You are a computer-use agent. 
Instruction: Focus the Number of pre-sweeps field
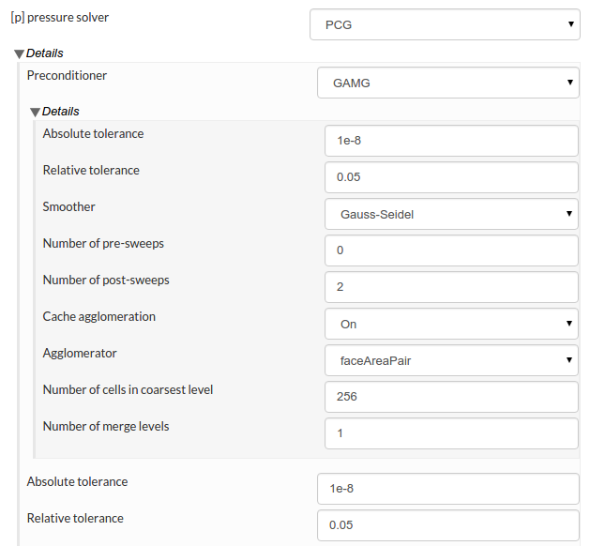tap(451, 250)
